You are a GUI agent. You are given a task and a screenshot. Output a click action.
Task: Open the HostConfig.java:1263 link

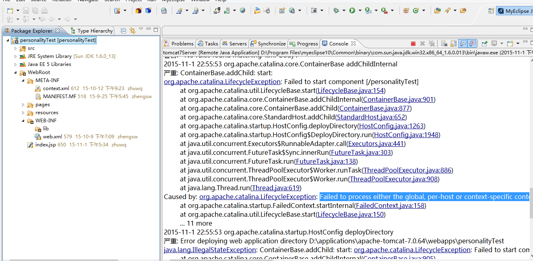[391, 126]
